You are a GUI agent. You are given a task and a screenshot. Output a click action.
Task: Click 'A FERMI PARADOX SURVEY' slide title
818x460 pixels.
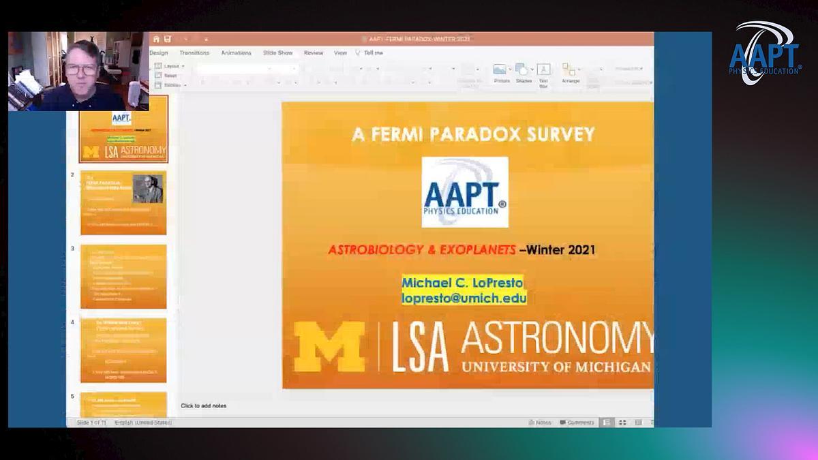click(474, 134)
